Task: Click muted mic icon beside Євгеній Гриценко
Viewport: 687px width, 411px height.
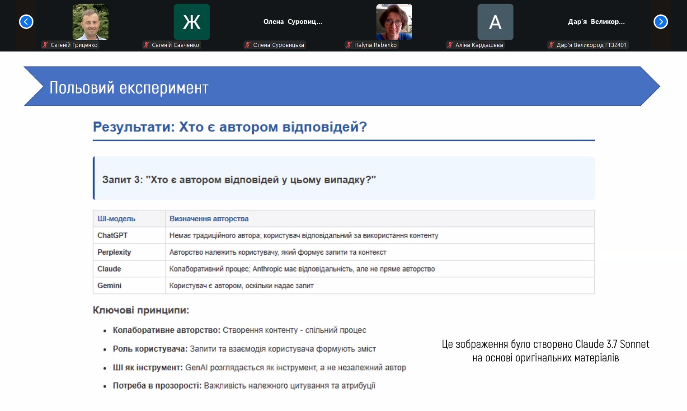Action: click(45, 45)
